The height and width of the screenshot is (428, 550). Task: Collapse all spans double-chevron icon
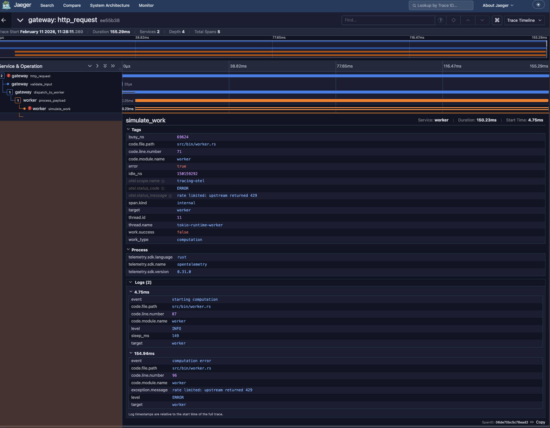click(x=113, y=66)
